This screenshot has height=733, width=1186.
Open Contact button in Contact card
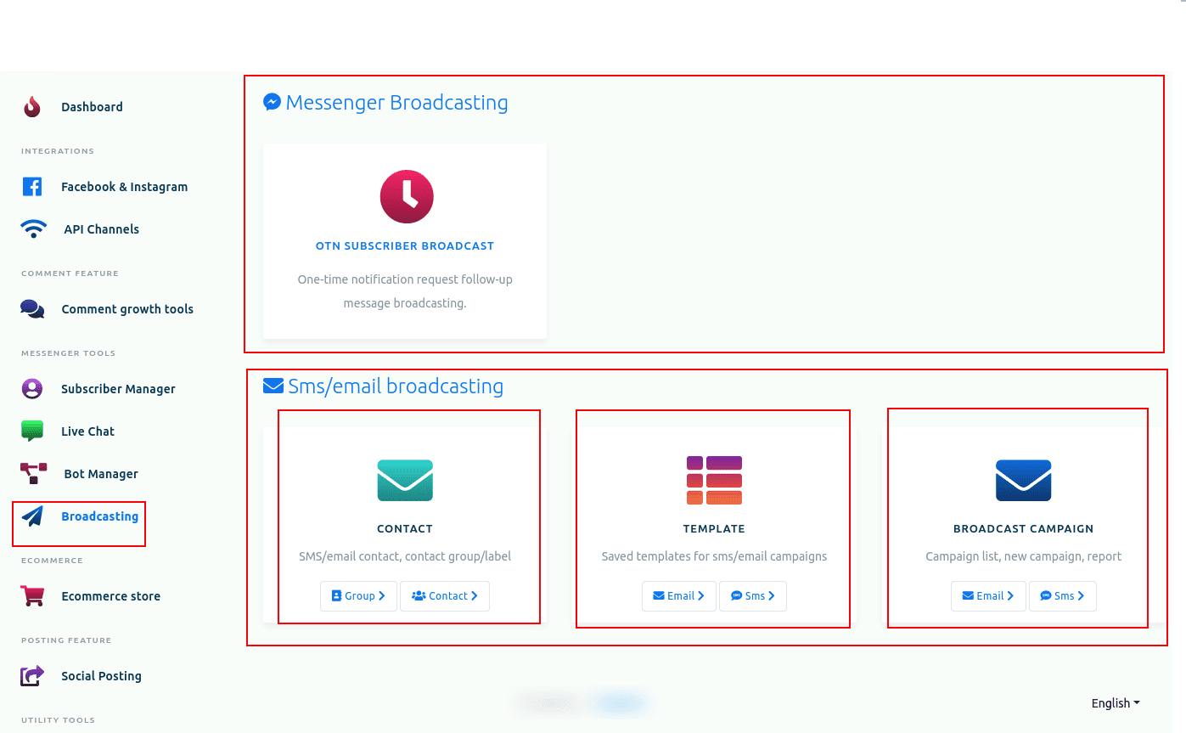[x=444, y=596]
